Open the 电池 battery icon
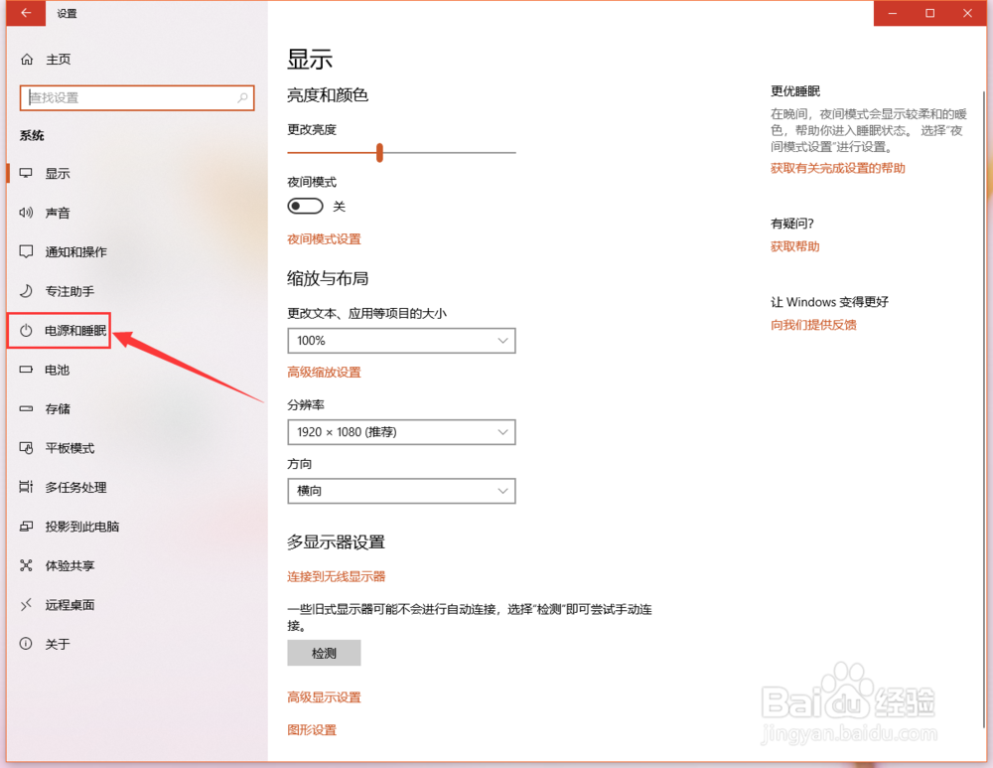 coord(26,370)
